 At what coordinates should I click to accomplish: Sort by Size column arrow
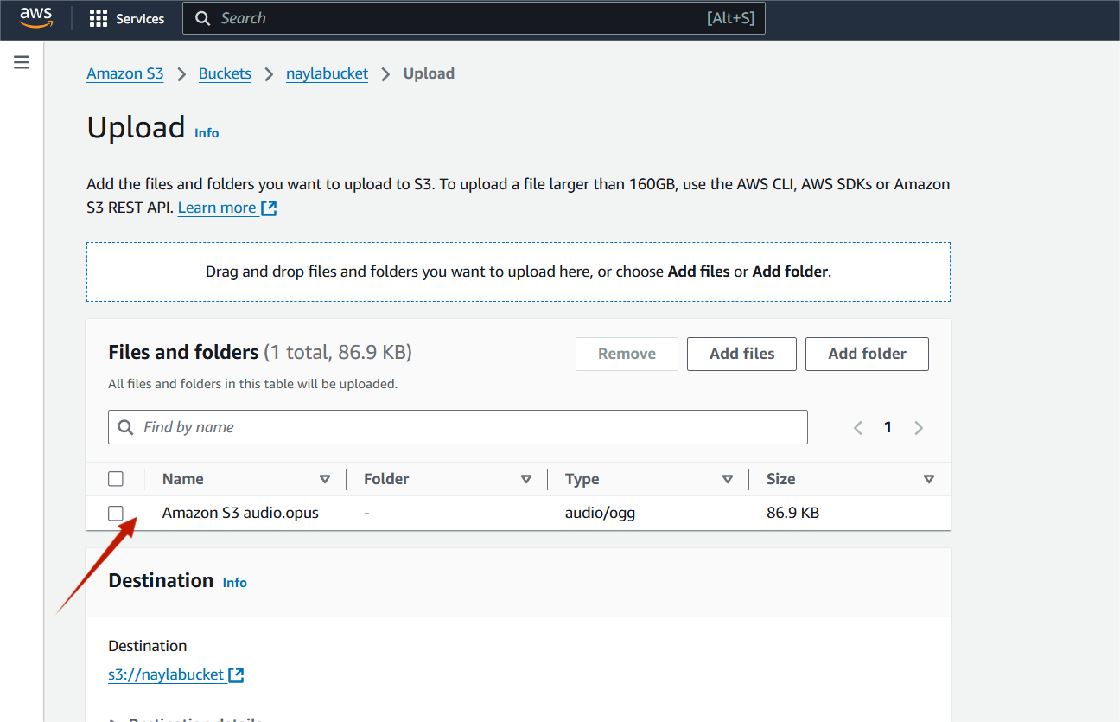coord(929,479)
